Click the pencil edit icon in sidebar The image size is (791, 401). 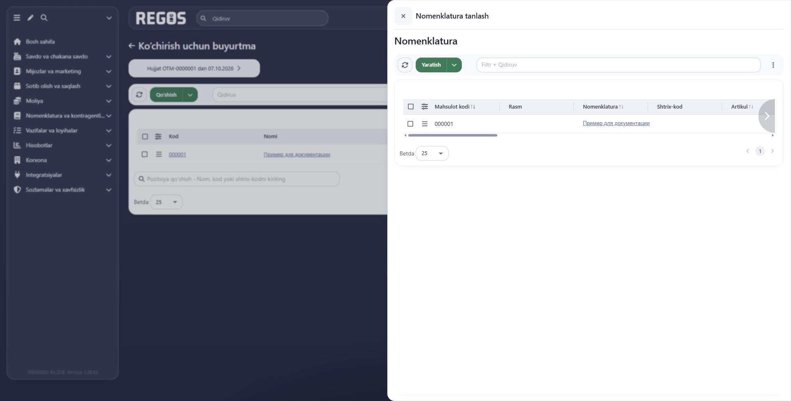tap(30, 18)
